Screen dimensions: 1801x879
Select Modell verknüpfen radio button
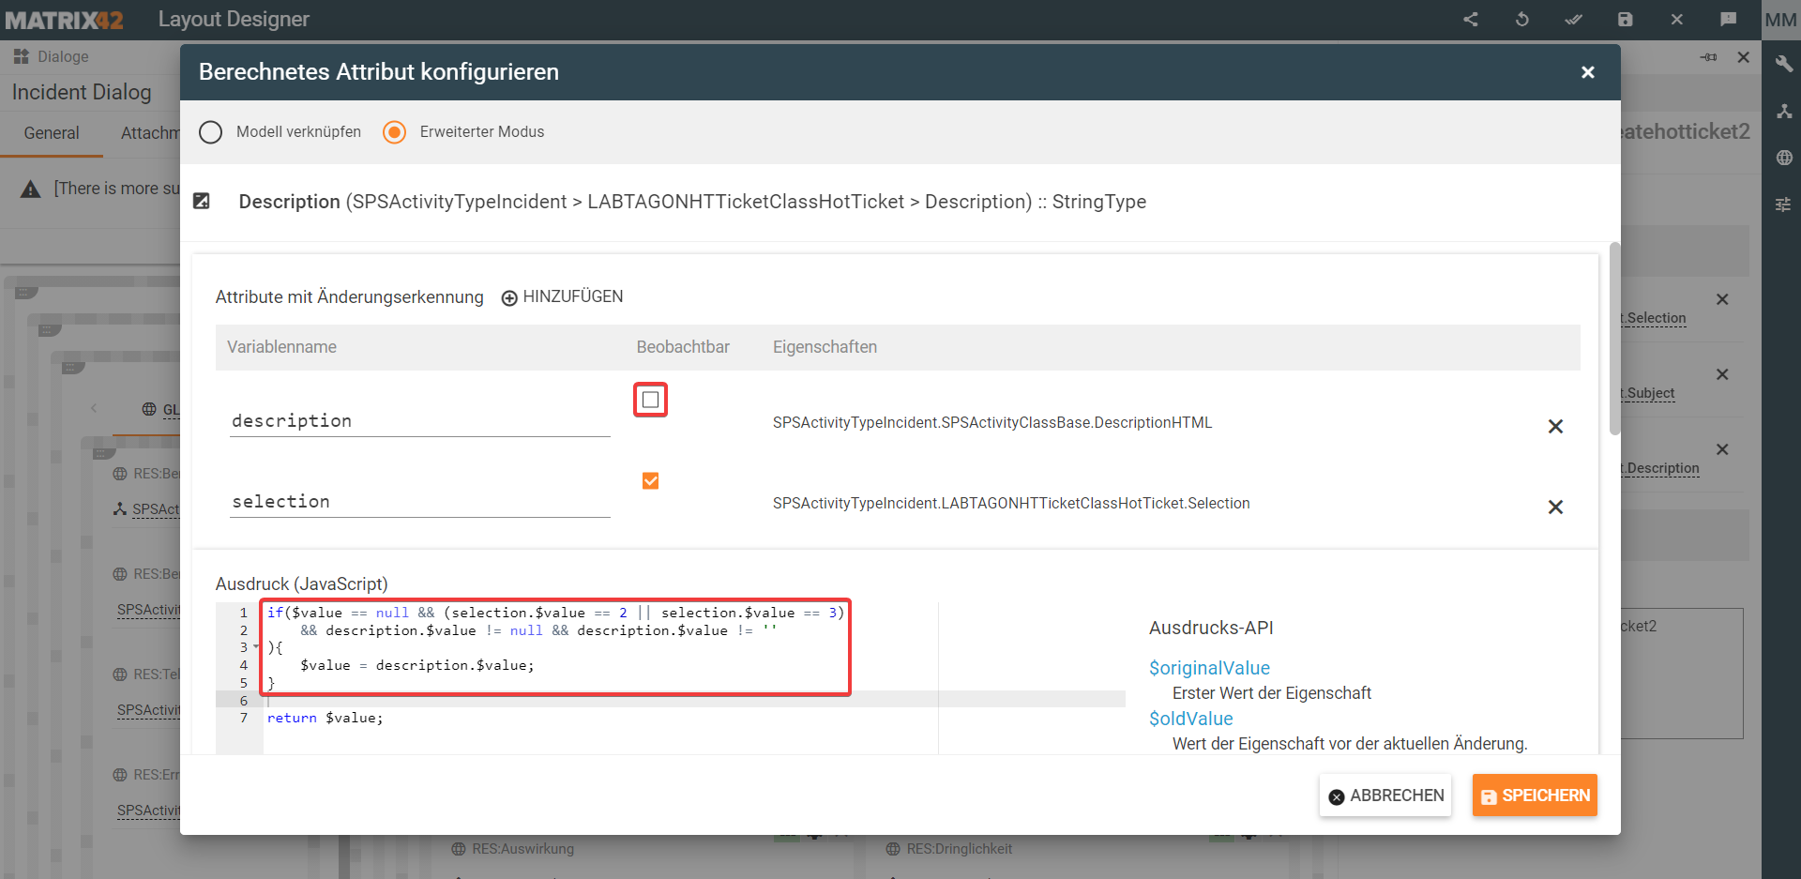pos(211,132)
